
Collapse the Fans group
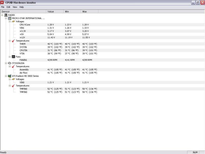tap(10, 57)
